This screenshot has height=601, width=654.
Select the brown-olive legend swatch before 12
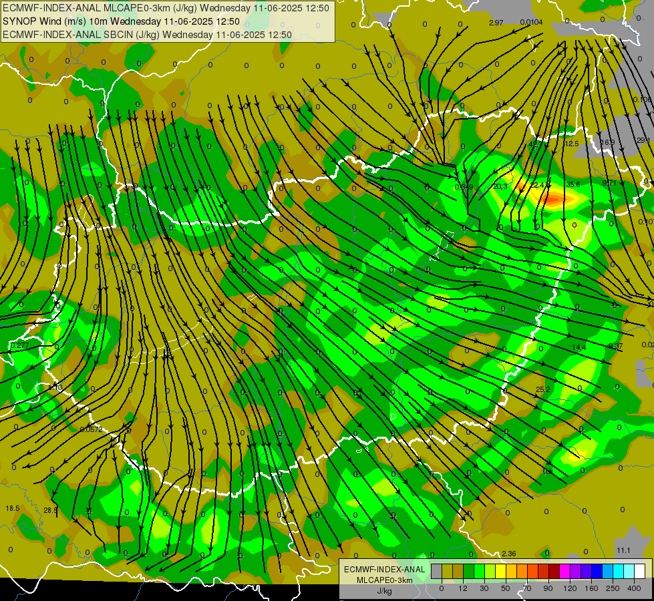click(458, 571)
